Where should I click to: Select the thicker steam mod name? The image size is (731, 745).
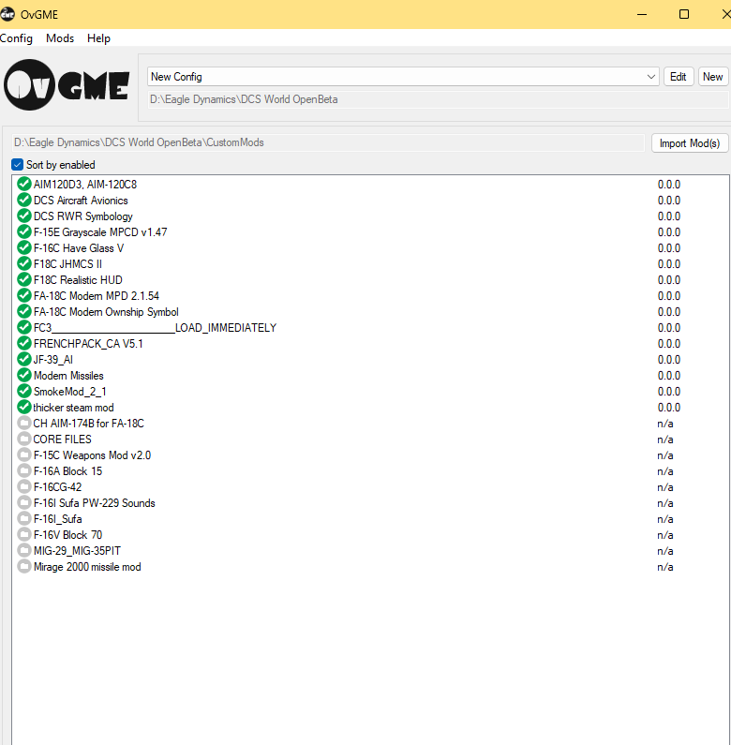[x=73, y=408]
